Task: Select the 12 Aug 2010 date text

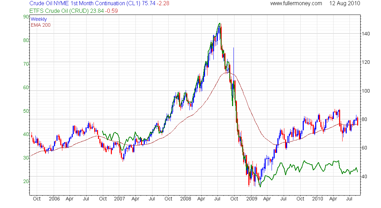Action: tap(345, 3)
